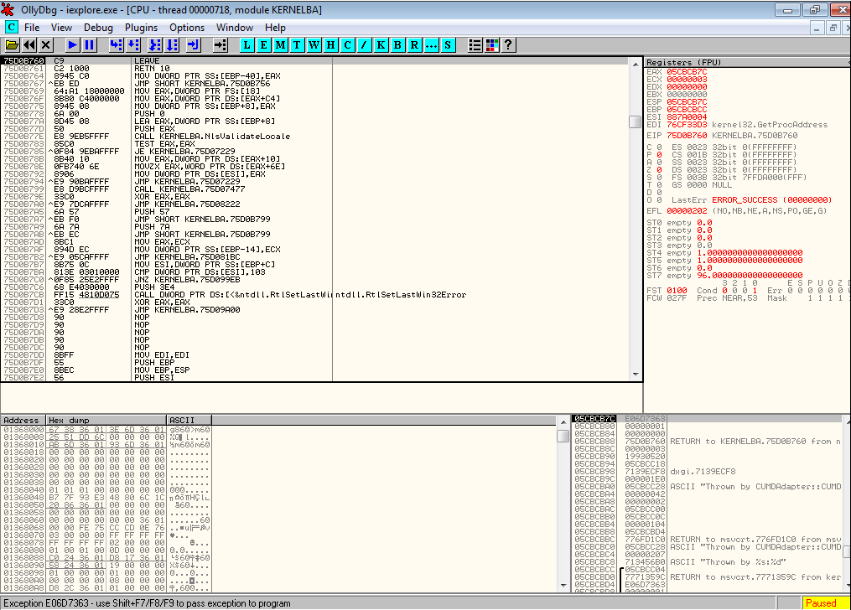Click dump pane scroll down arrow

[563, 586]
